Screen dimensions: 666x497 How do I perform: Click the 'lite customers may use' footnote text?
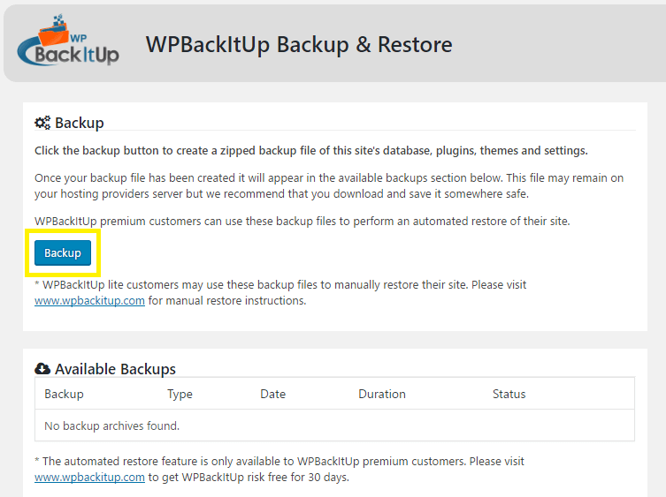tap(280, 292)
